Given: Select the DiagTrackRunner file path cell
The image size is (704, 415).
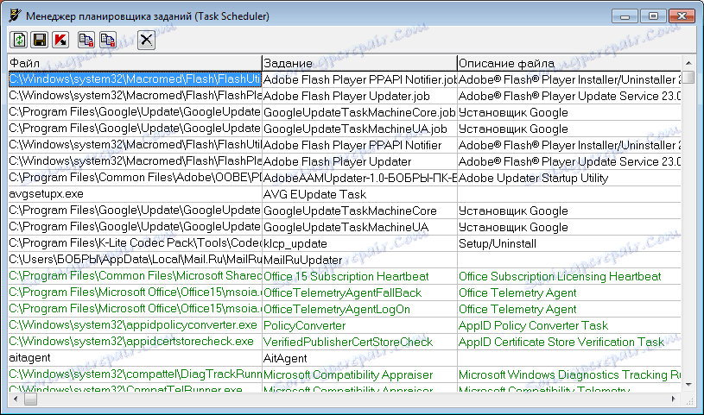Looking at the screenshot, I should 135,374.
